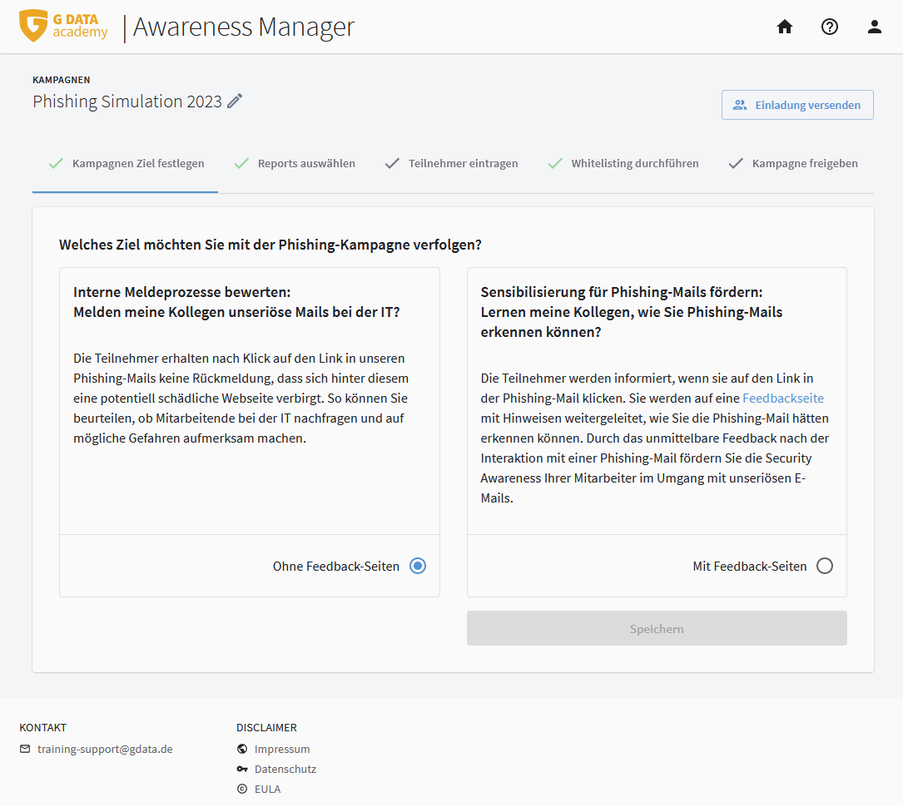The width and height of the screenshot is (903, 807).
Task: Go to the Kampagne freigeben tab
Action: coord(793,164)
